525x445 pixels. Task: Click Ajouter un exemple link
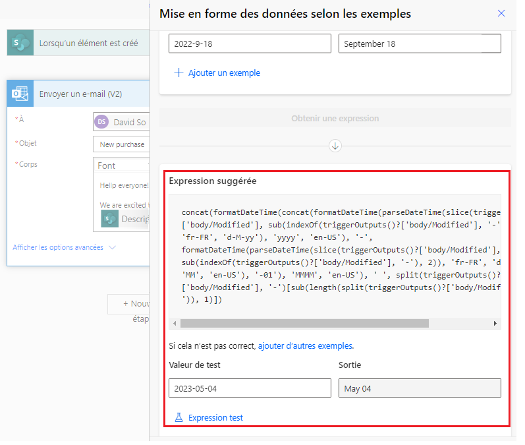pos(224,73)
